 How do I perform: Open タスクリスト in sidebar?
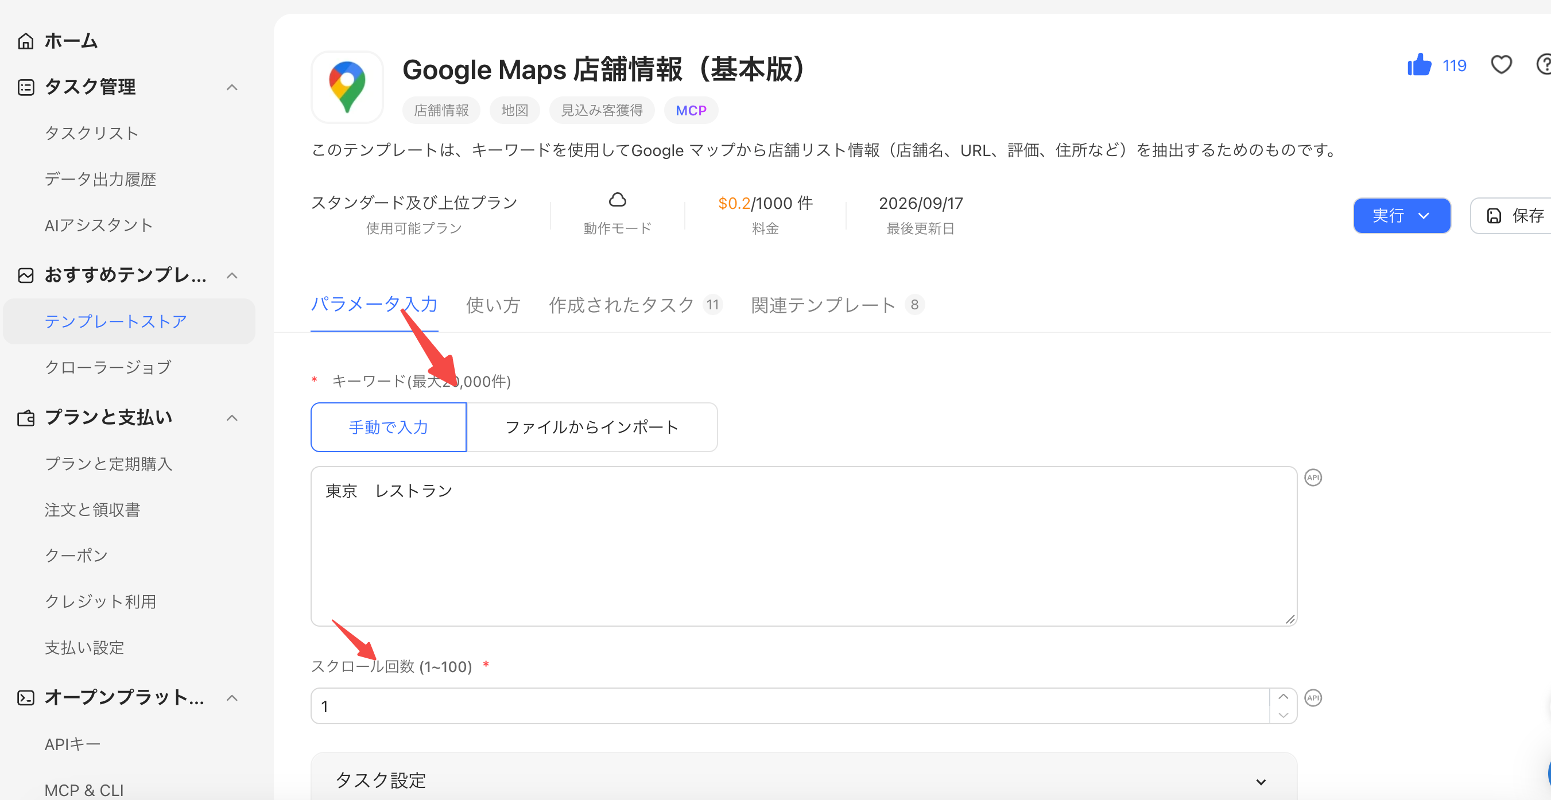[x=91, y=133]
